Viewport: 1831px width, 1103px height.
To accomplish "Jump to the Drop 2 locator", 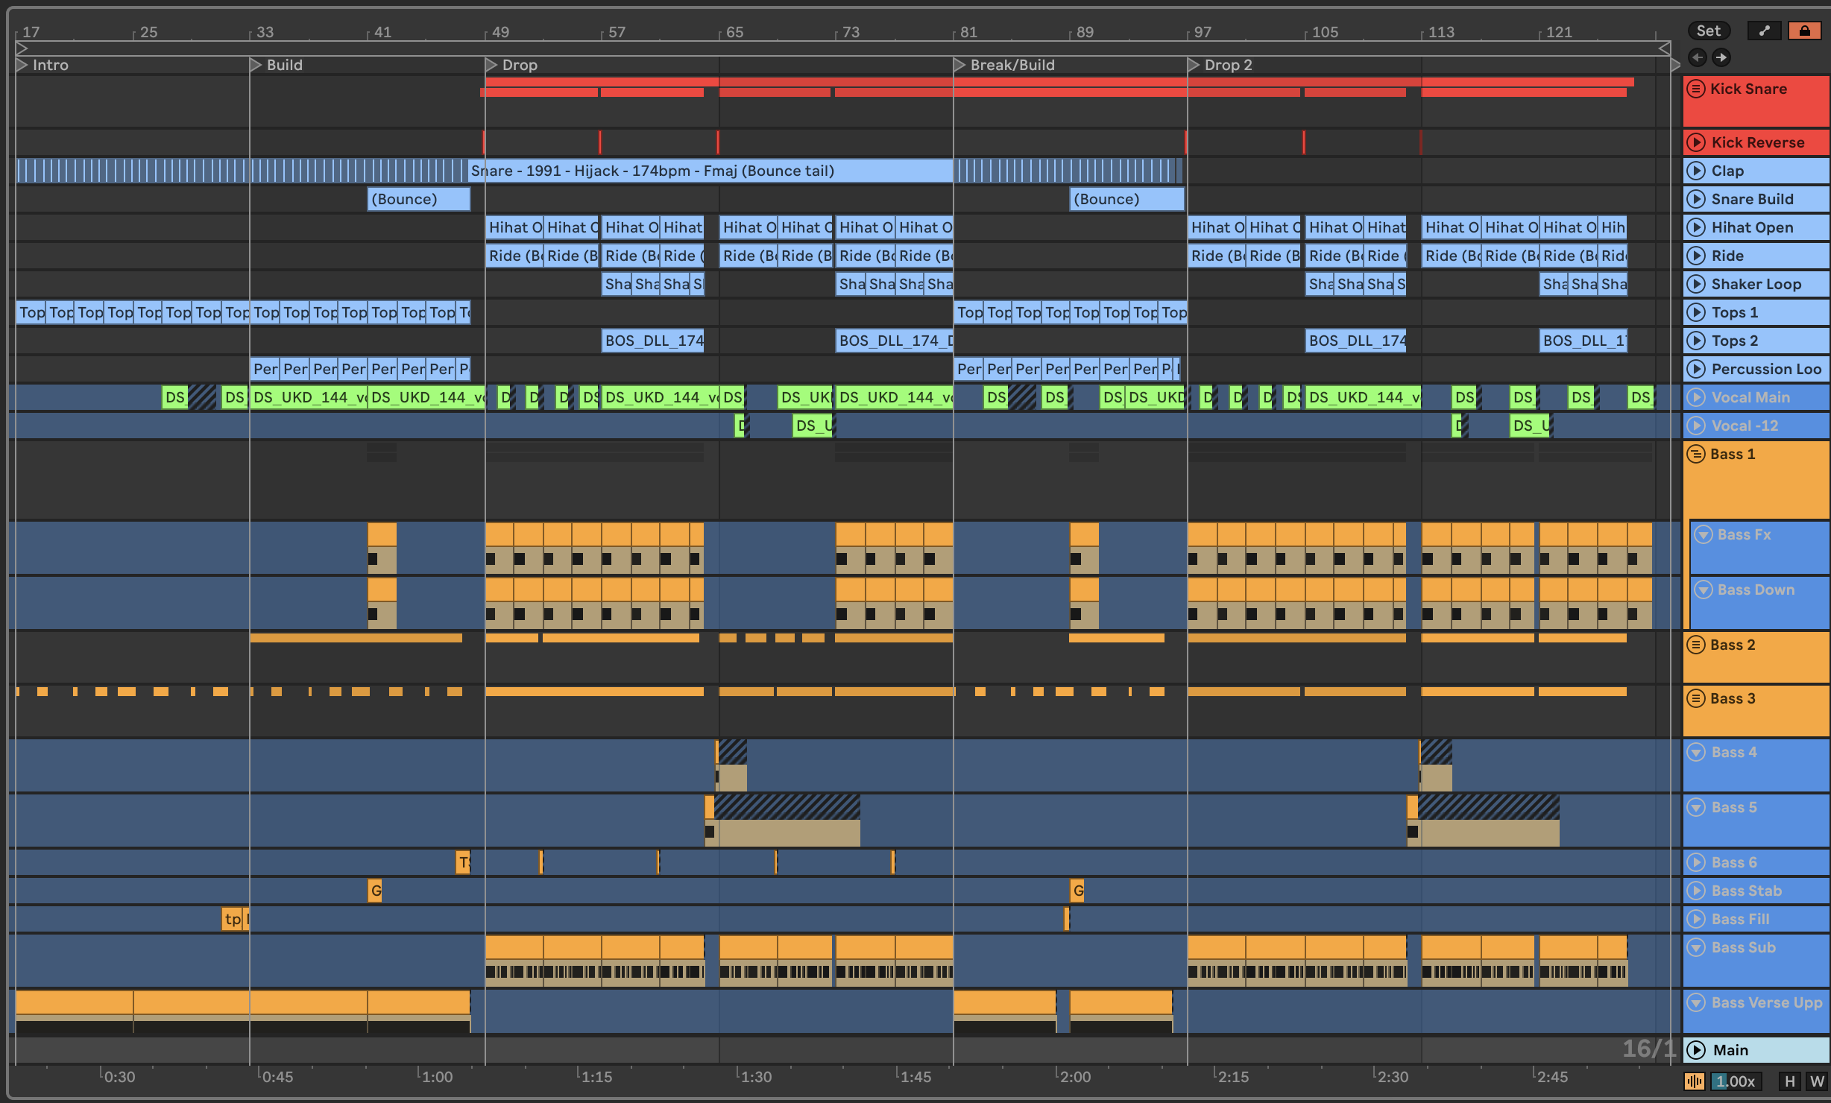I will [x=1194, y=65].
